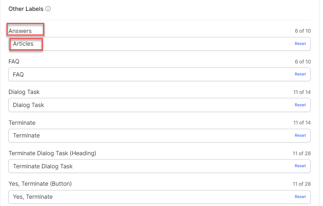323x206 pixels.
Task: Click the Answers field title
Action: tap(20, 31)
